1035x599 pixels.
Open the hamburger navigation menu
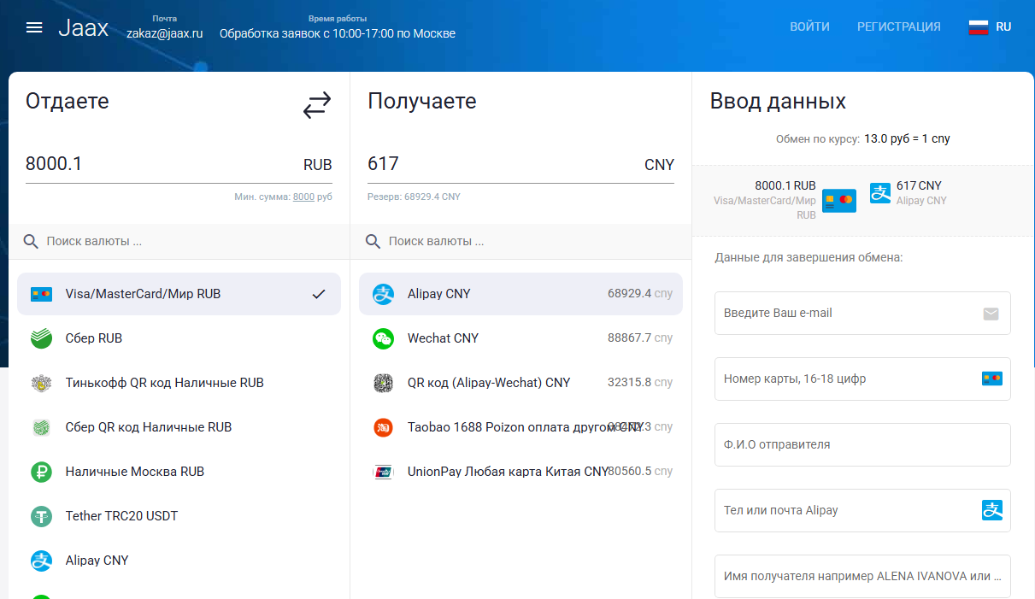(x=34, y=27)
